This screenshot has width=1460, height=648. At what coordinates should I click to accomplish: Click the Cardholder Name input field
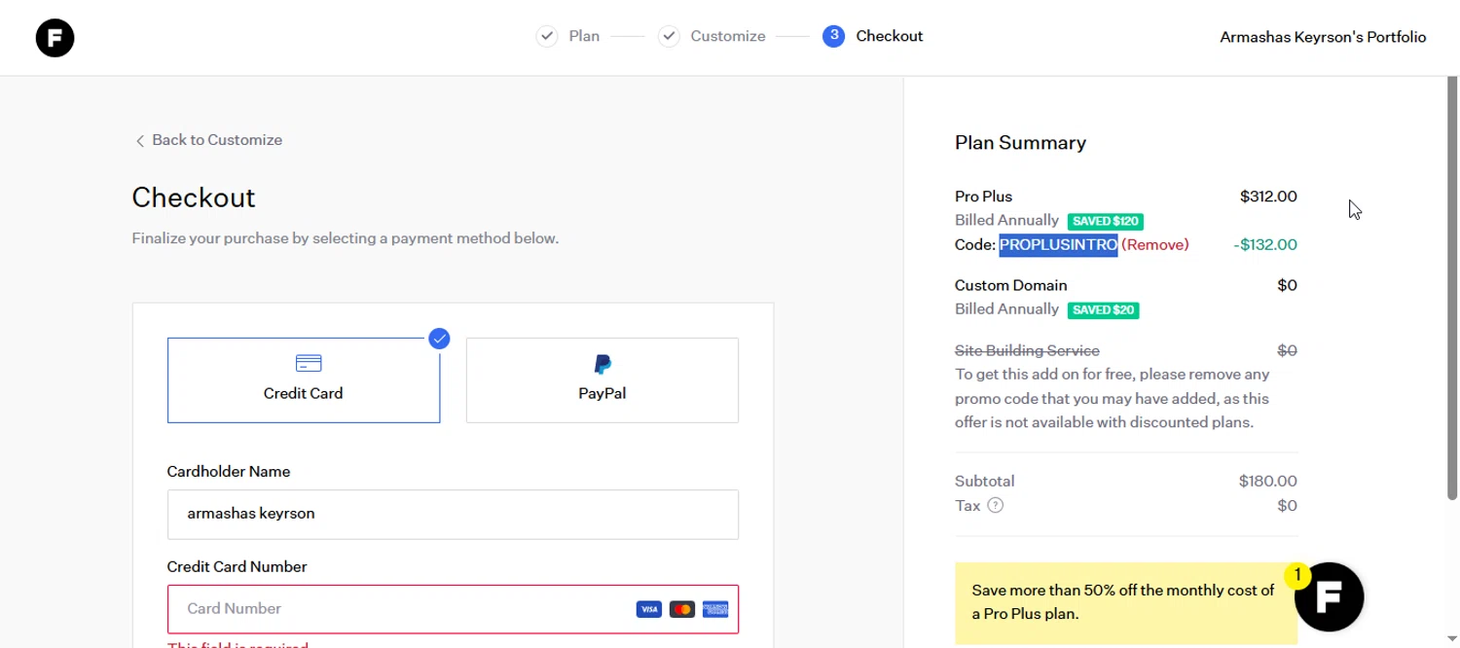tap(453, 514)
